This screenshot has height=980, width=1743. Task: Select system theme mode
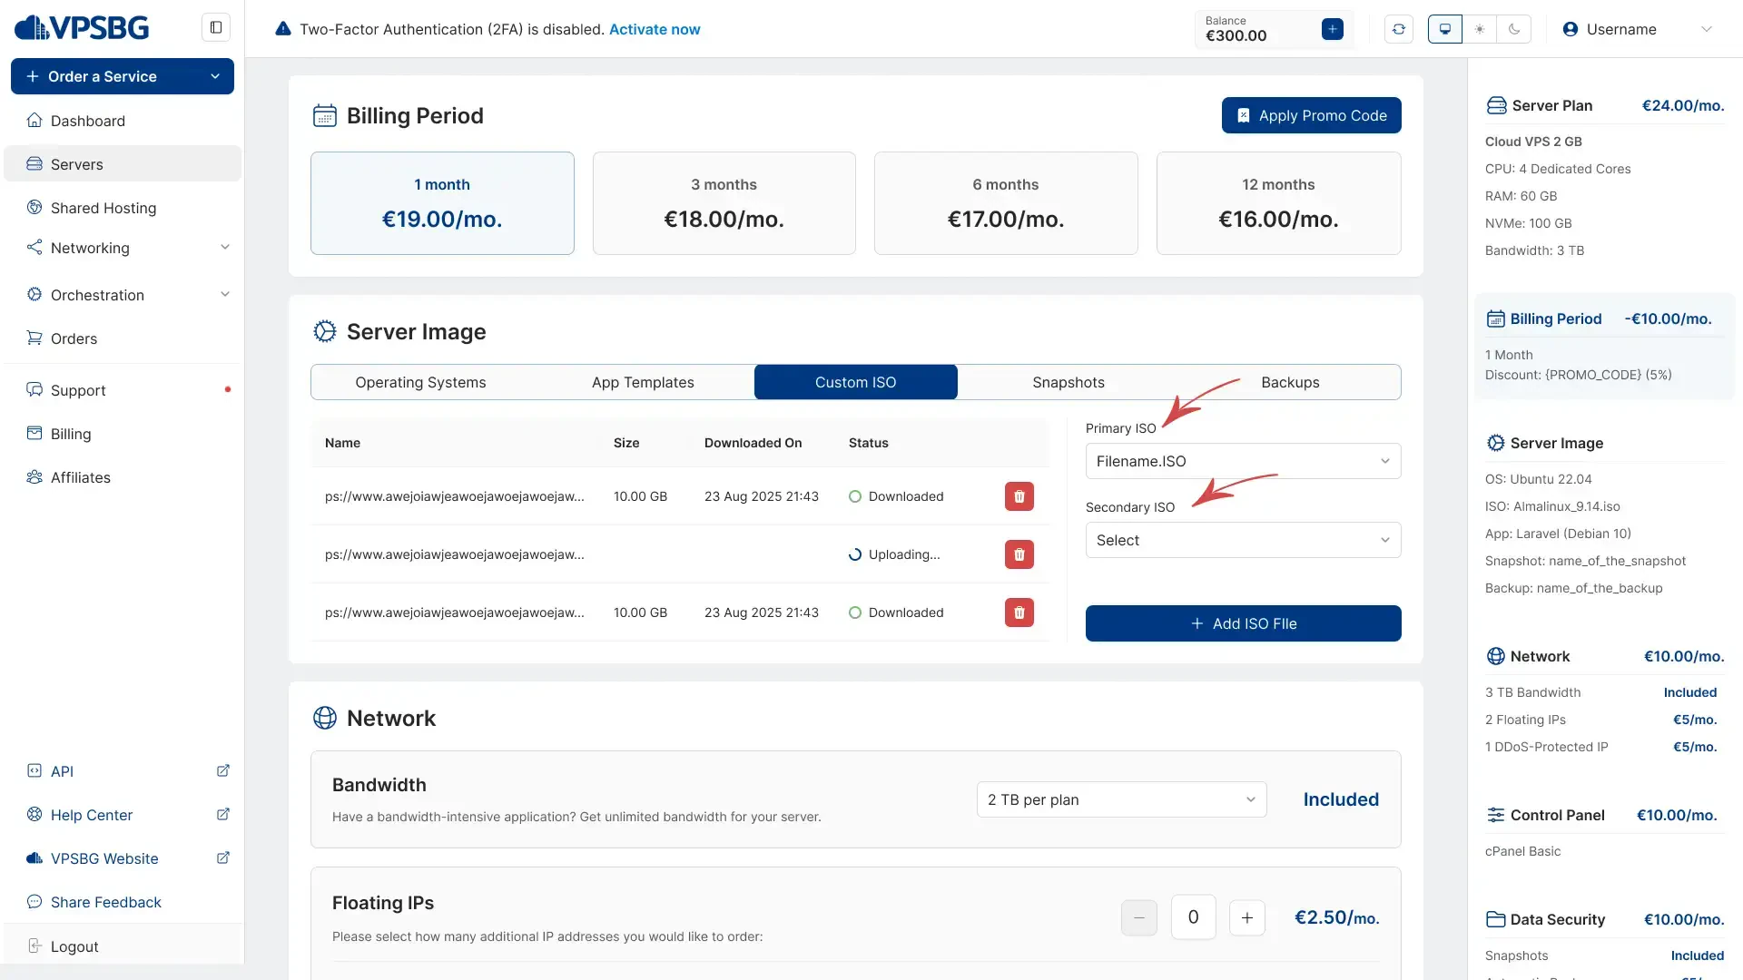click(1445, 29)
